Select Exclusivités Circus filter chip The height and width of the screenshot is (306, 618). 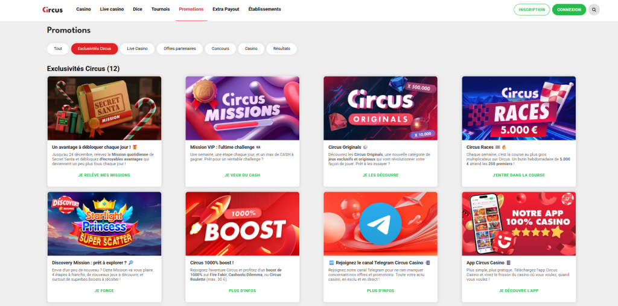(x=95, y=49)
